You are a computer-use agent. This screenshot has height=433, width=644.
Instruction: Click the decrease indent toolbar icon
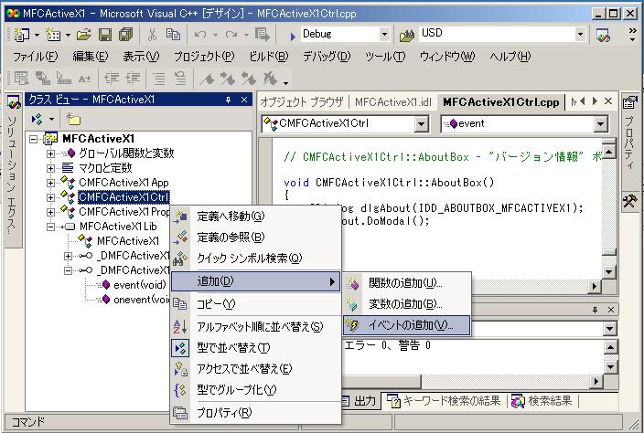click(x=112, y=78)
